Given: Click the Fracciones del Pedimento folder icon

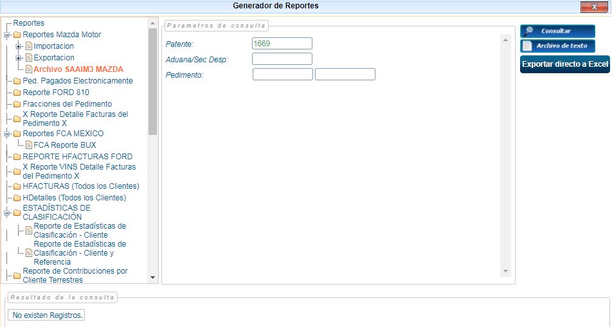Looking at the screenshot, I should point(17,104).
